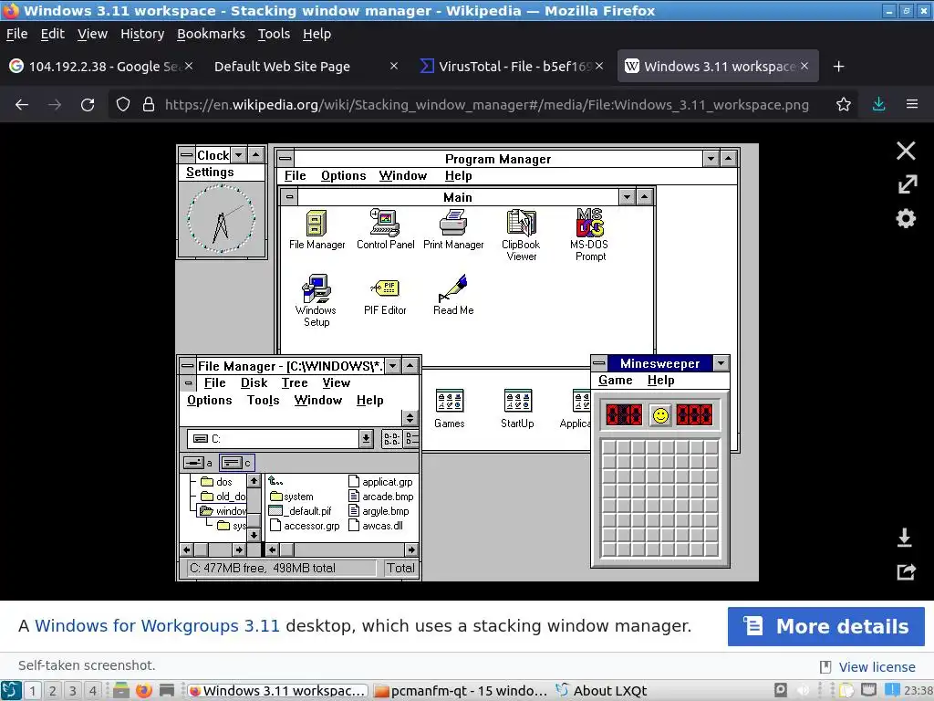This screenshot has height=701, width=934.
Task: Click Minesweeper Game menu in the image
Action: point(616,381)
